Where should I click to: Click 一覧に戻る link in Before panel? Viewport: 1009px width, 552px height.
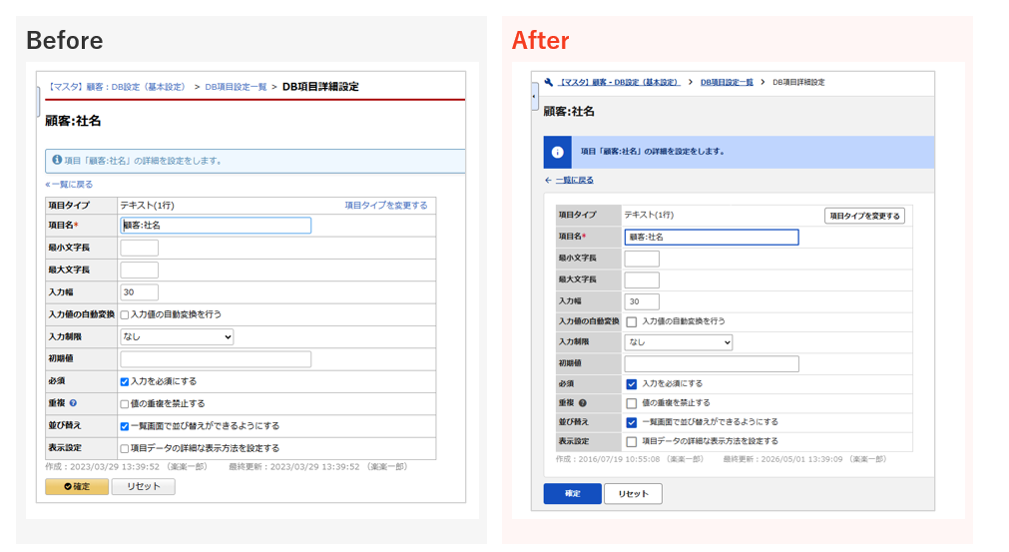[x=69, y=184]
